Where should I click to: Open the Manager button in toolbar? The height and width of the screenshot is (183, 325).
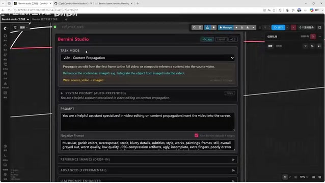pyautogui.click(x=226, y=27)
